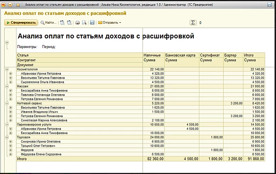This screenshot has height=174, width=276.
Task: Expand the Федоров row
Action: (x=10, y=150)
